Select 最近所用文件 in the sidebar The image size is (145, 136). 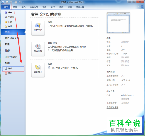(12, 38)
